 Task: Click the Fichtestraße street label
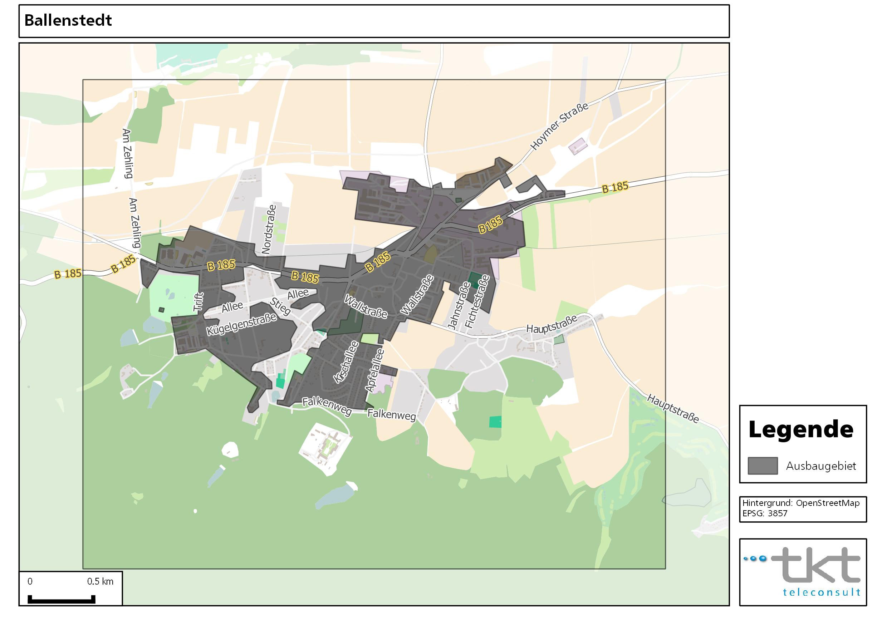[x=477, y=301]
